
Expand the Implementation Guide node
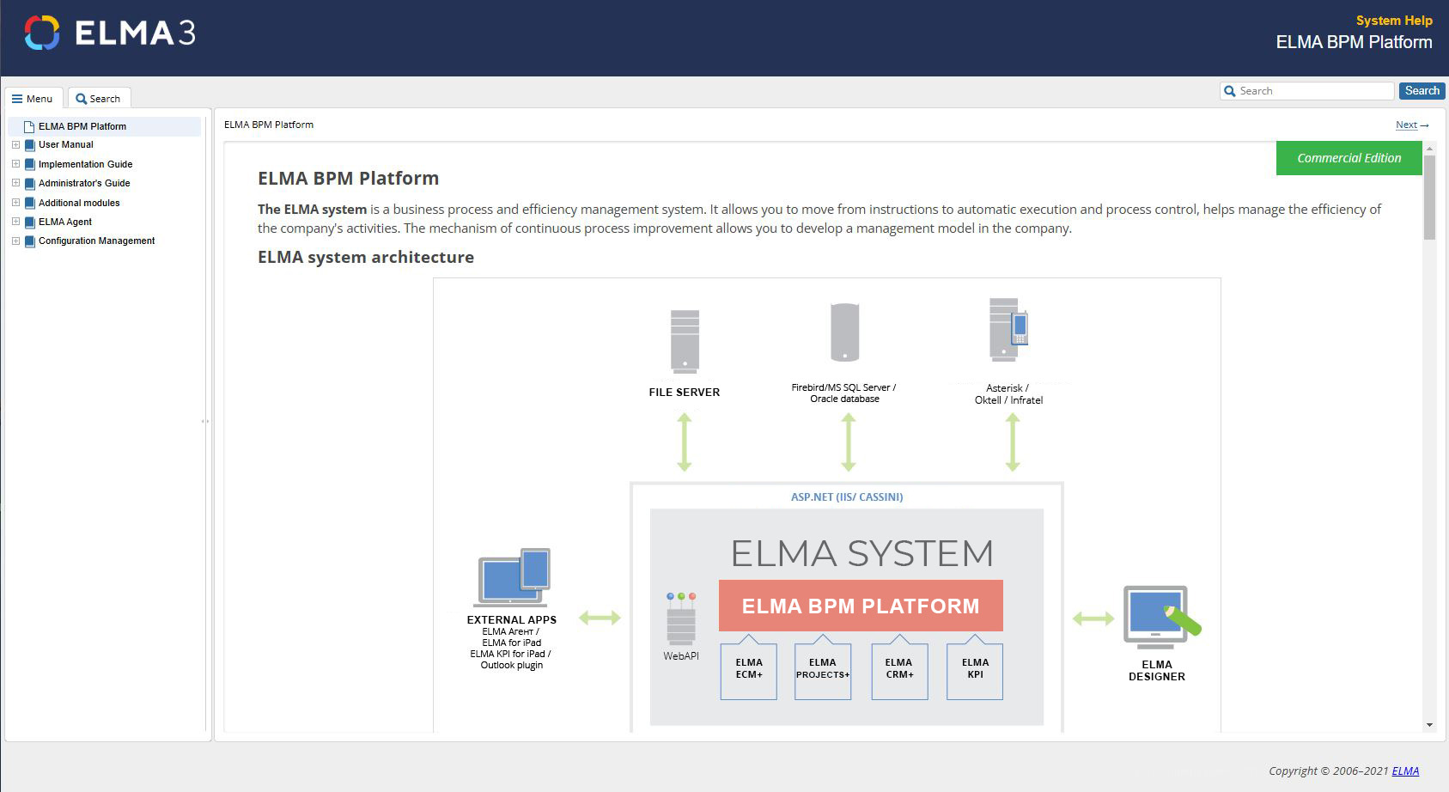(x=15, y=164)
